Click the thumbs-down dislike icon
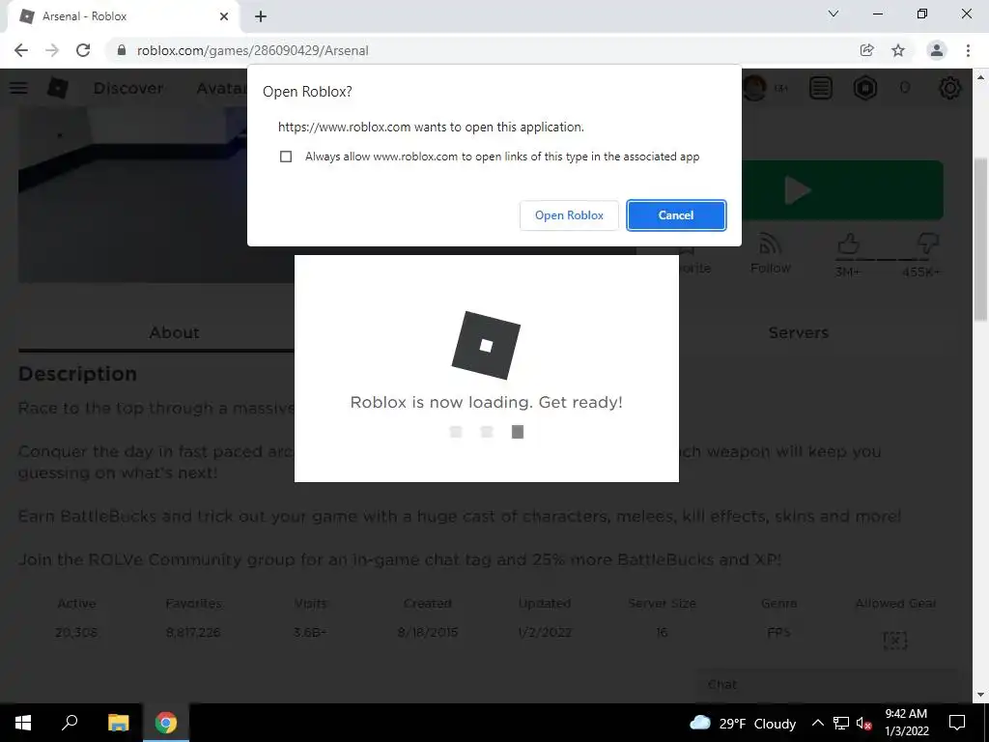989x742 pixels. [927, 243]
